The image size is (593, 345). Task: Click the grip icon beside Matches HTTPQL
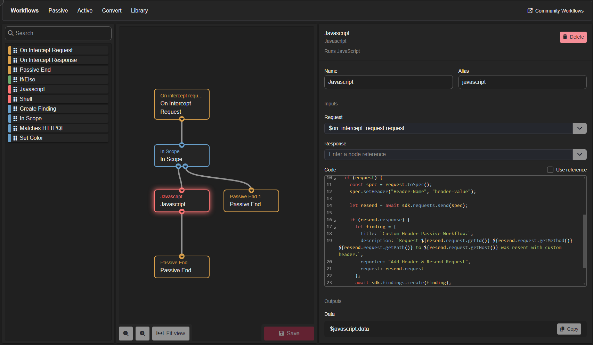15,128
